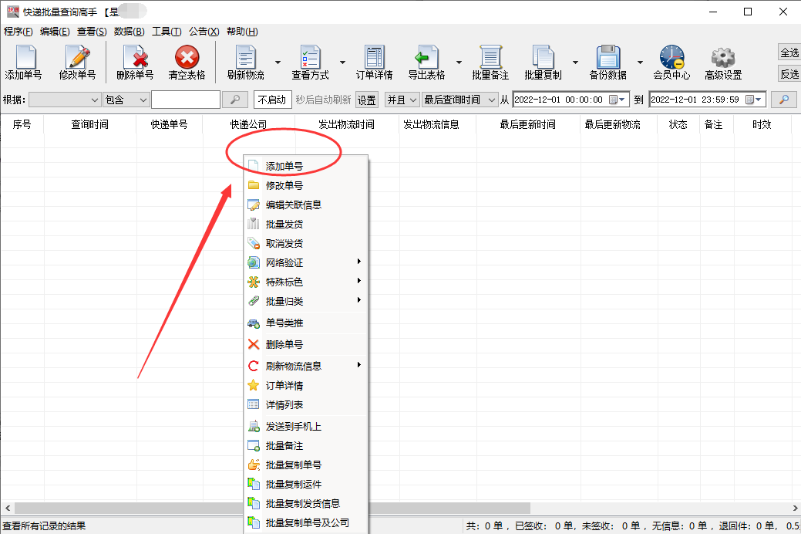Expand the 特殊标色 submenu
The height and width of the screenshot is (534, 801).
(x=306, y=282)
